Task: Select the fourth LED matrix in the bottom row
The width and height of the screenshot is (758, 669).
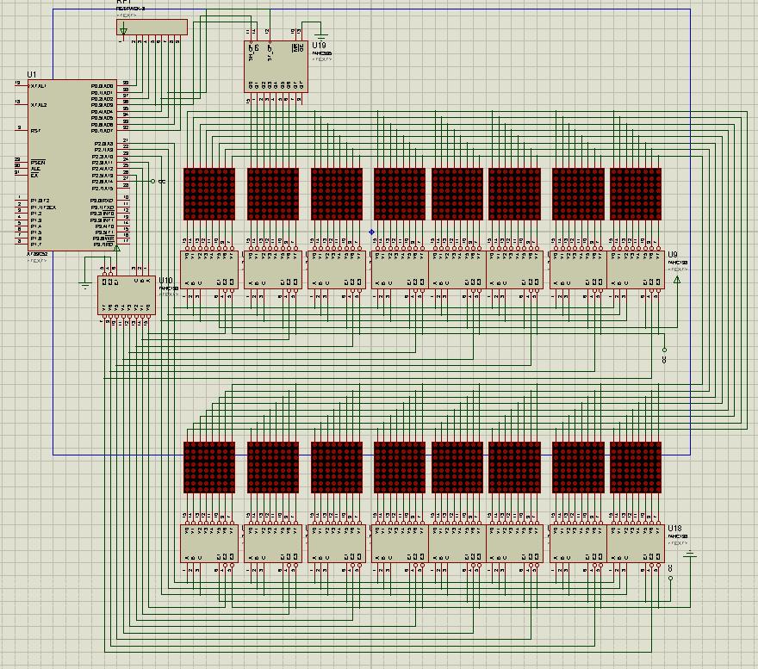Action: pos(400,468)
